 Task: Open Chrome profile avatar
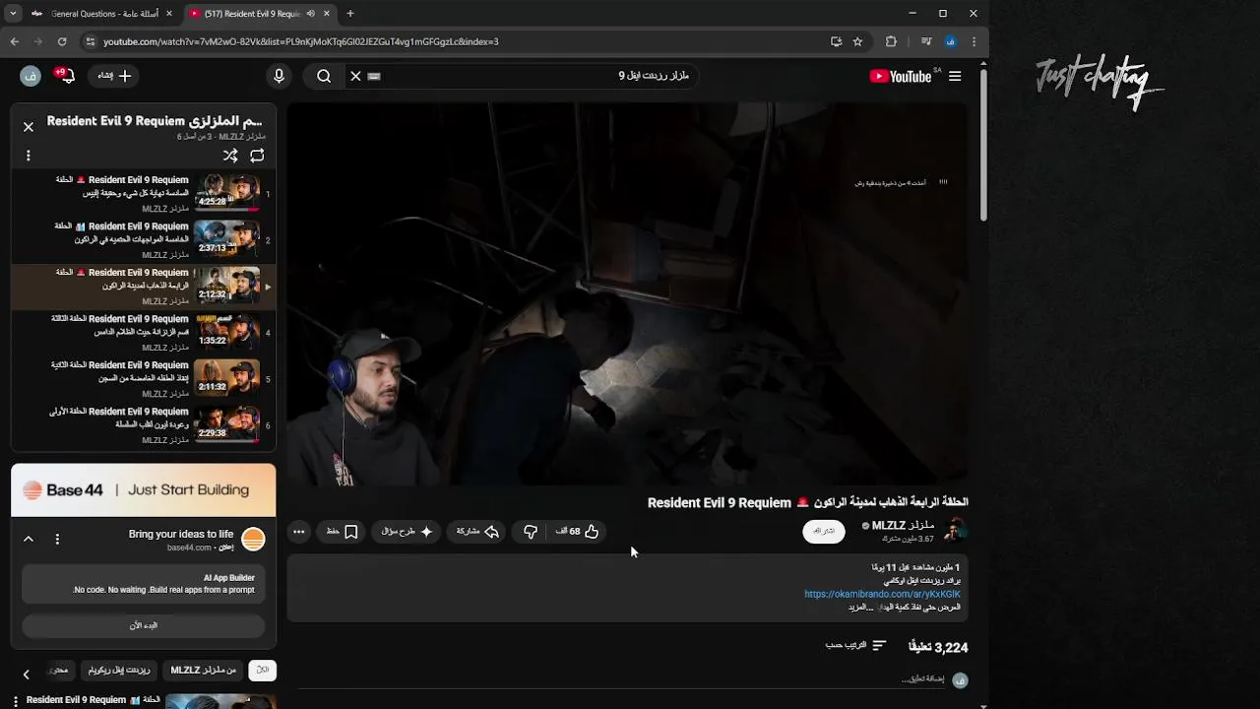(x=950, y=41)
